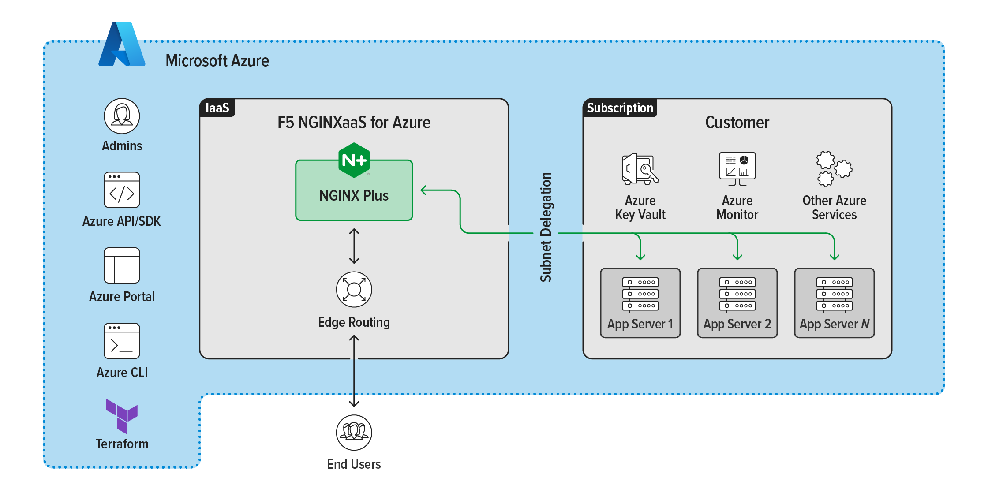Viewport: 988px width, 485px height.
Task: Click the 'Other Azure Services' label text
Action: [834, 208]
